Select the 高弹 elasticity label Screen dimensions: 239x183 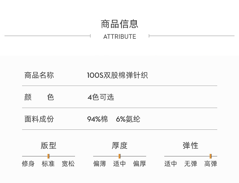pos(211,164)
